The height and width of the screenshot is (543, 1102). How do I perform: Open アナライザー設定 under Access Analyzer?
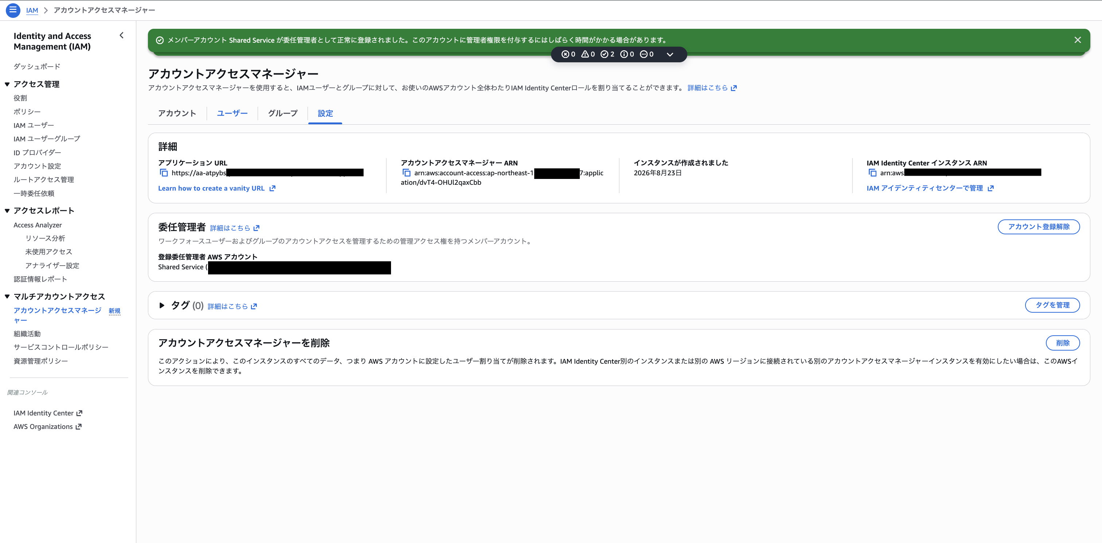(52, 266)
